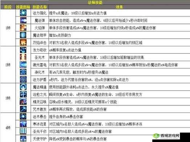The height and width of the screenshot is (142, 190).
Task: Select the 烈焰冲击 skill name cell
Action: click(40, 43)
